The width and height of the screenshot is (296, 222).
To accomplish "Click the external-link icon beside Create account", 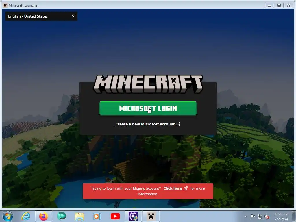I will tap(178, 124).
